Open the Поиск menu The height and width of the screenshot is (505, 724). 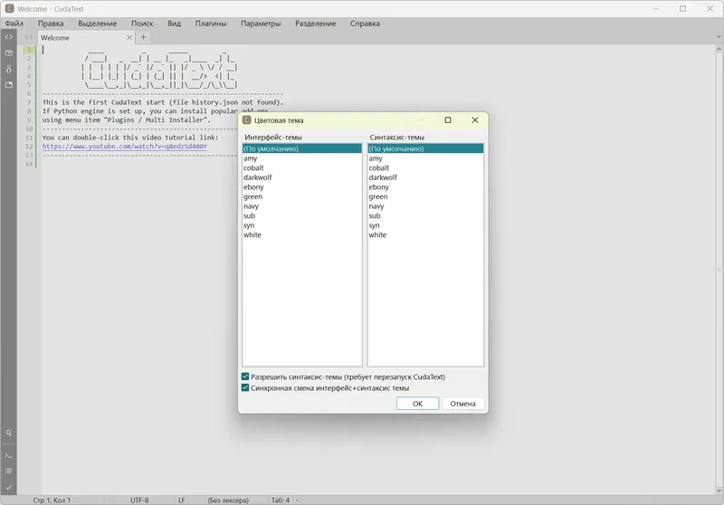click(x=142, y=24)
